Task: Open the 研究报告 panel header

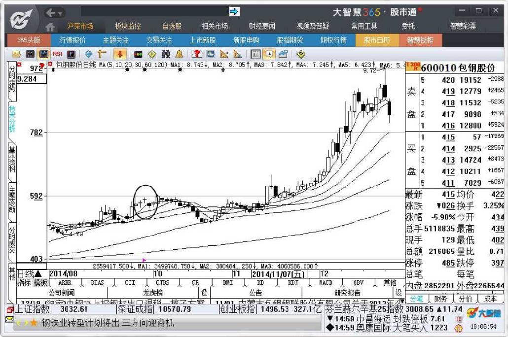Action: (347, 293)
